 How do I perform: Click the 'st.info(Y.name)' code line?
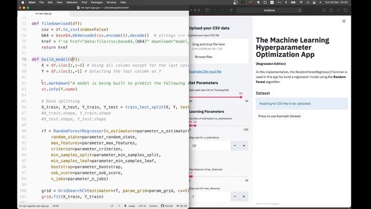(x=59, y=89)
